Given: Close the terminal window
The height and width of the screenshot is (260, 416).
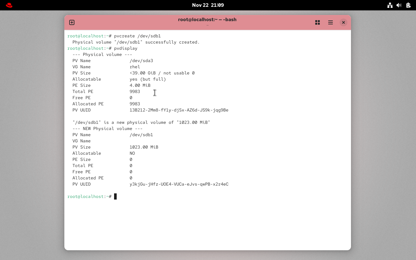Looking at the screenshot, I should point(343,22).
